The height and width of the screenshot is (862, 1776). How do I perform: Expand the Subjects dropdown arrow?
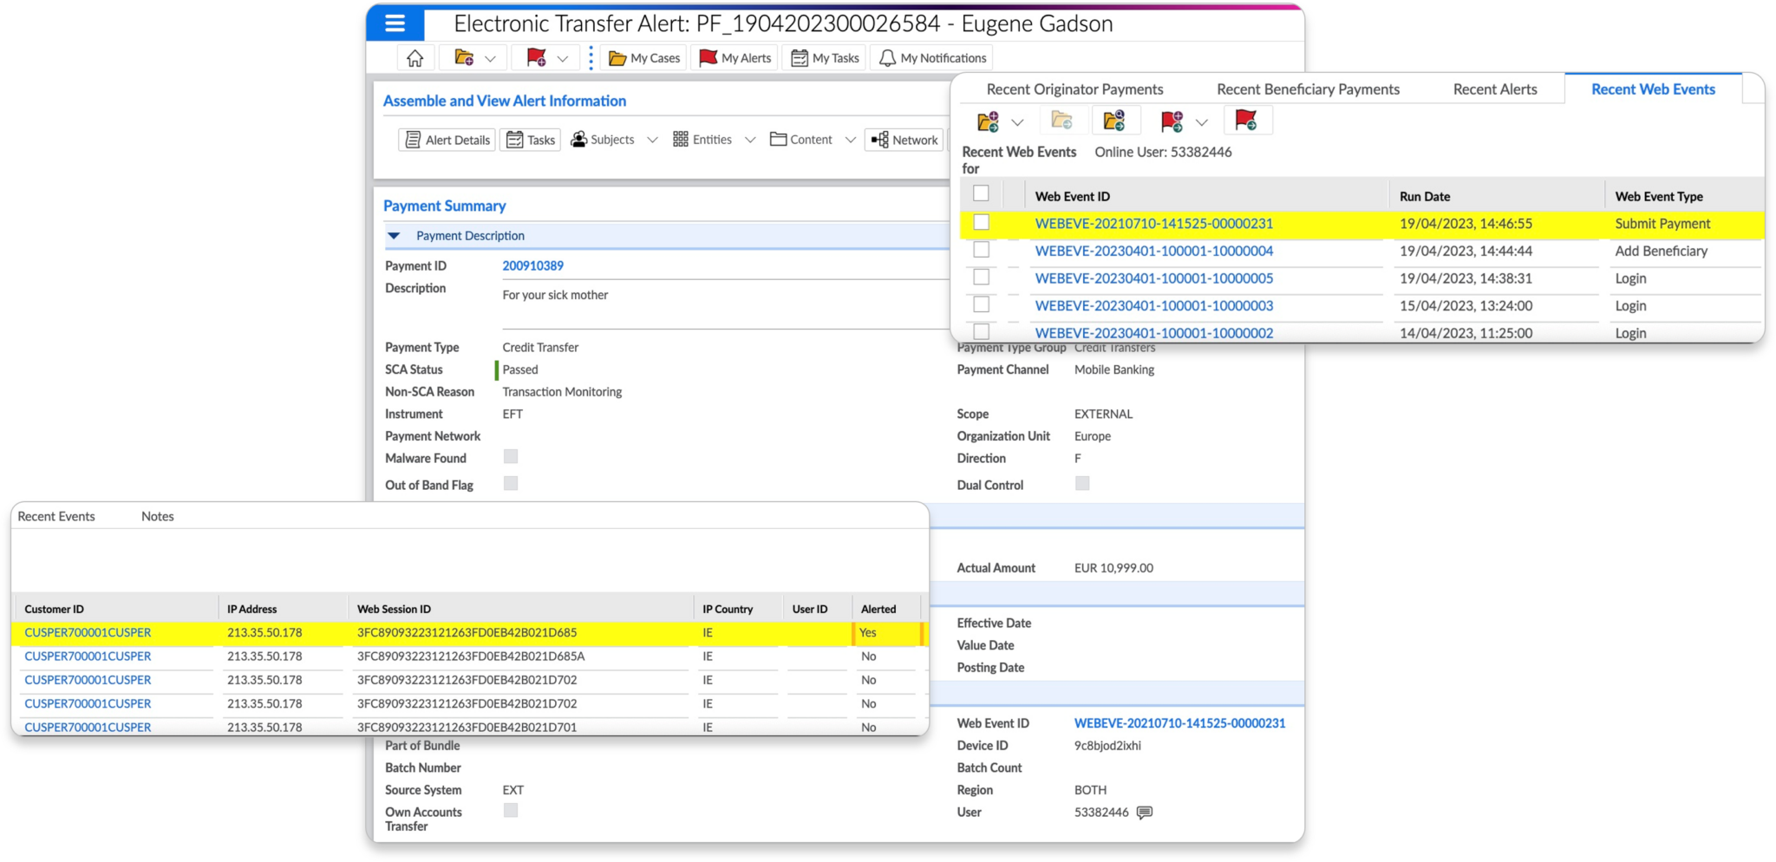click(x=652, y=140)
